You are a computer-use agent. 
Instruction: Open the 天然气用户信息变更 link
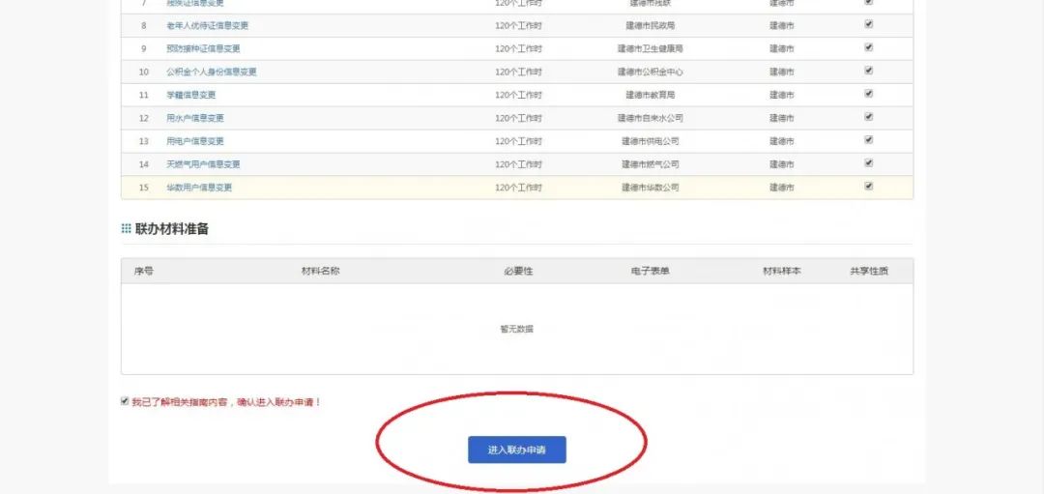coord(203,164)
